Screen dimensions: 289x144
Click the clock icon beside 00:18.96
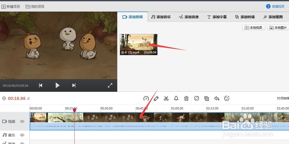[x=4, y=98]
